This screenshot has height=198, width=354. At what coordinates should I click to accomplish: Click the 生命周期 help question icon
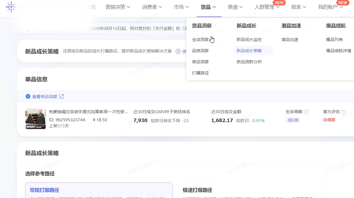click(306, 112)
